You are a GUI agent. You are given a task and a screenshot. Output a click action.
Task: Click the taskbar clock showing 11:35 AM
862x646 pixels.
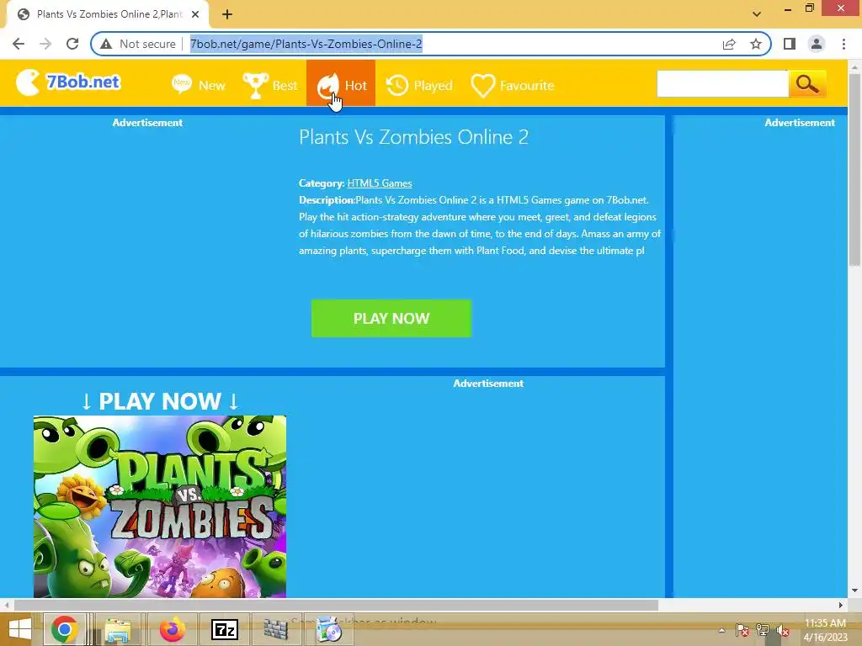tap(825, 630)
